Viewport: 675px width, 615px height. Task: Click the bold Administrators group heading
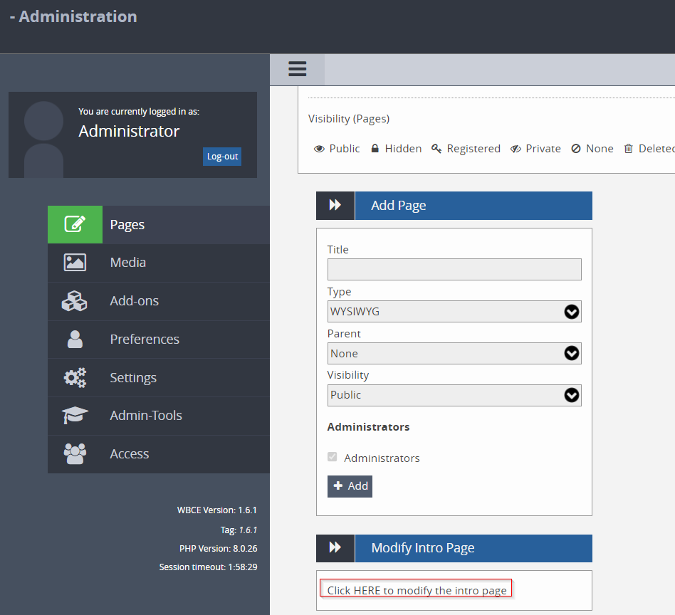pyautogui.click(x=368, y=427)
